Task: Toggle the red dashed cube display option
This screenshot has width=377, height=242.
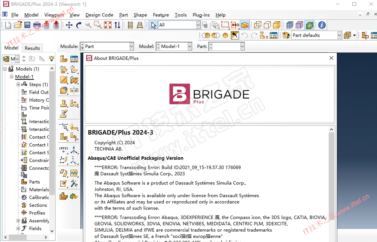Action: (x=299, y=25)
